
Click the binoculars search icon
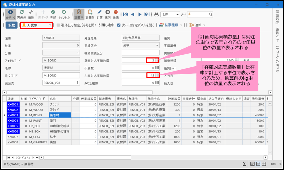pyautogui.click(x=157, y=14)
